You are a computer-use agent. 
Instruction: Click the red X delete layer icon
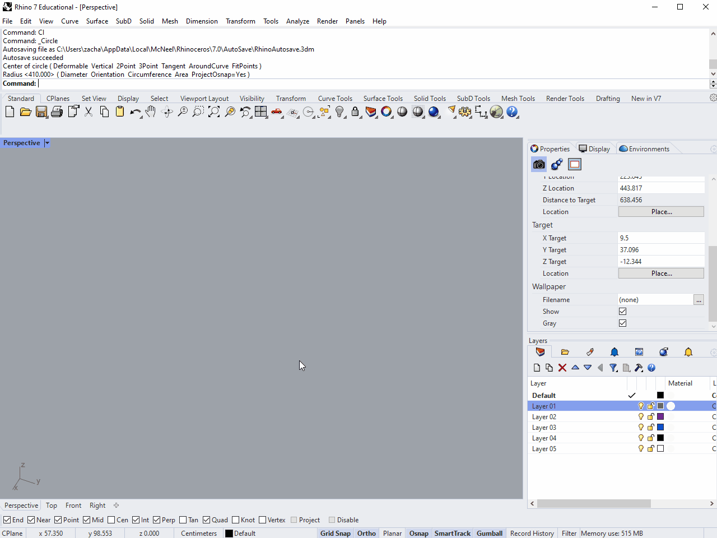pos(562,368)
